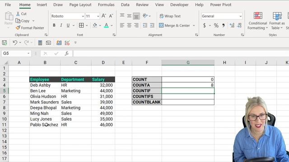Open the Name Box dropdown arrow
The height and width of the screenshot is (162, 289).
point(28,54)
